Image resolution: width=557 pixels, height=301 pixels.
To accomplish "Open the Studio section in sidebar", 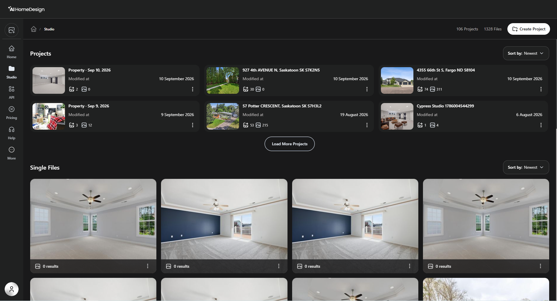I will [x=12, y=72].
